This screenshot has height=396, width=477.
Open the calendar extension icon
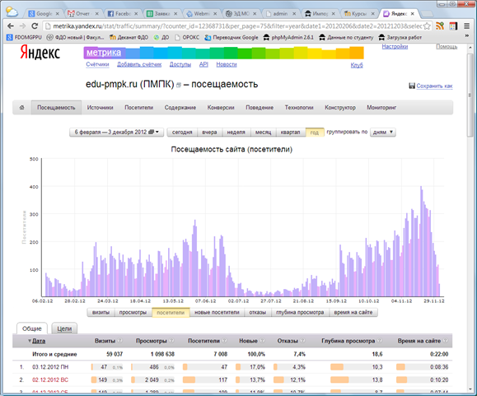[x=453, y=26]
